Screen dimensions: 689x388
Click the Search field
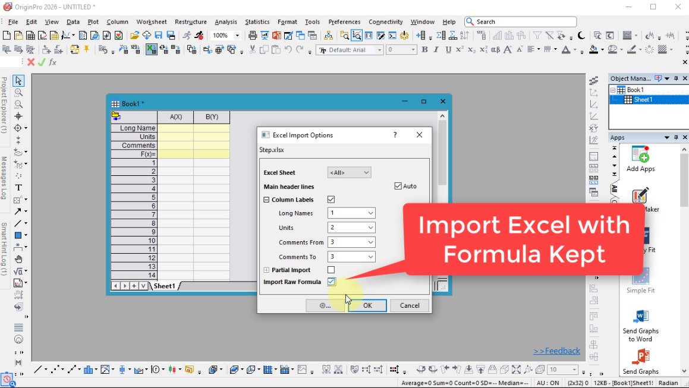(x=521, y=21)
